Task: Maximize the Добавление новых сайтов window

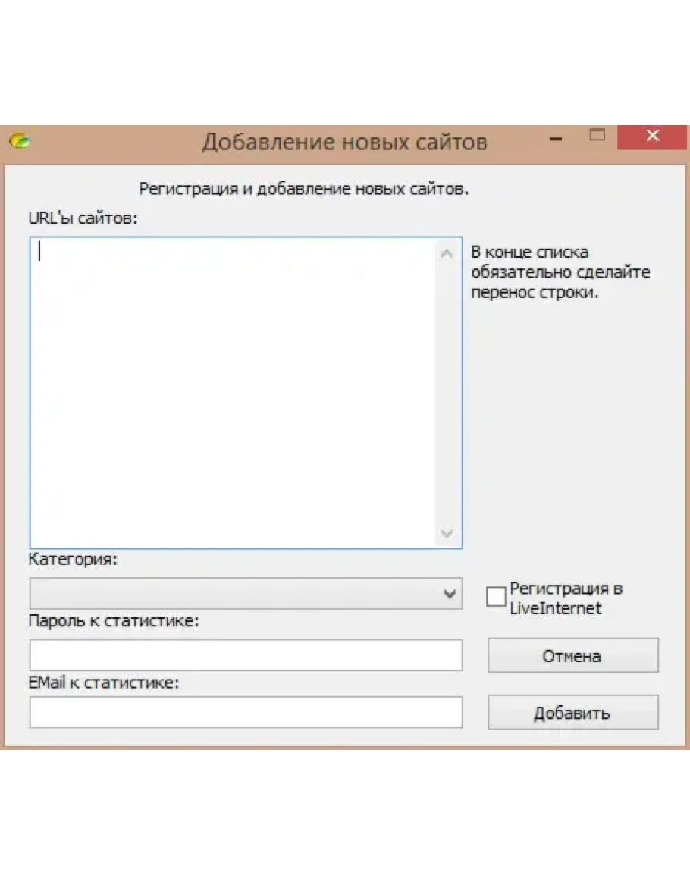Action: [x=597, y=137]
